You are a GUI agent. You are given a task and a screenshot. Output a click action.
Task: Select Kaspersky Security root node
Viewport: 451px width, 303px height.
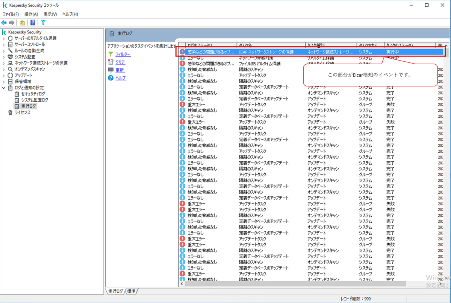click(25, 32)
